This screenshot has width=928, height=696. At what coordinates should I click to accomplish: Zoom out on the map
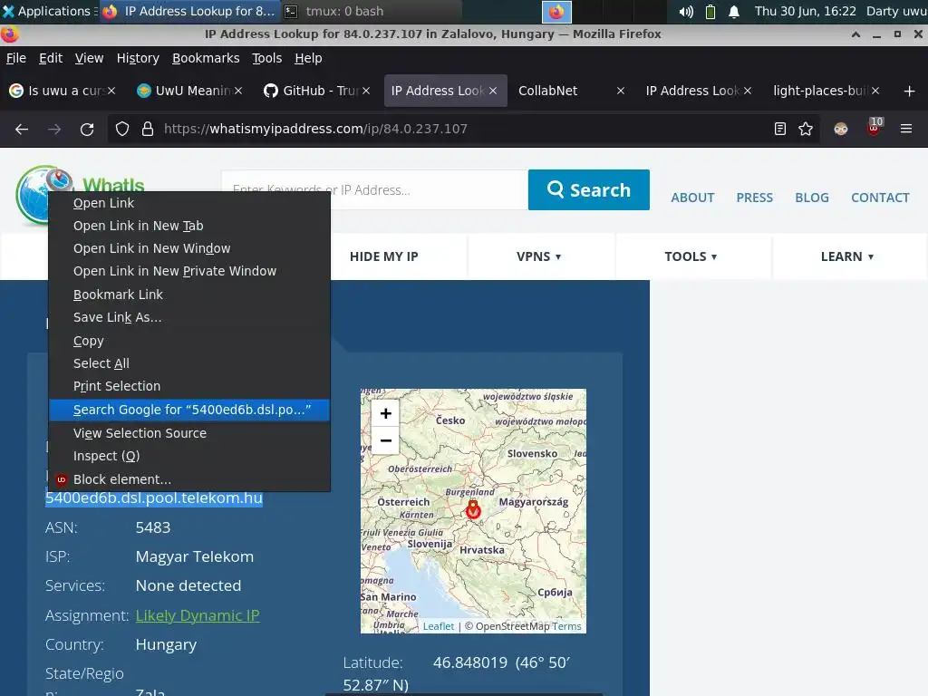pos(385,440)
